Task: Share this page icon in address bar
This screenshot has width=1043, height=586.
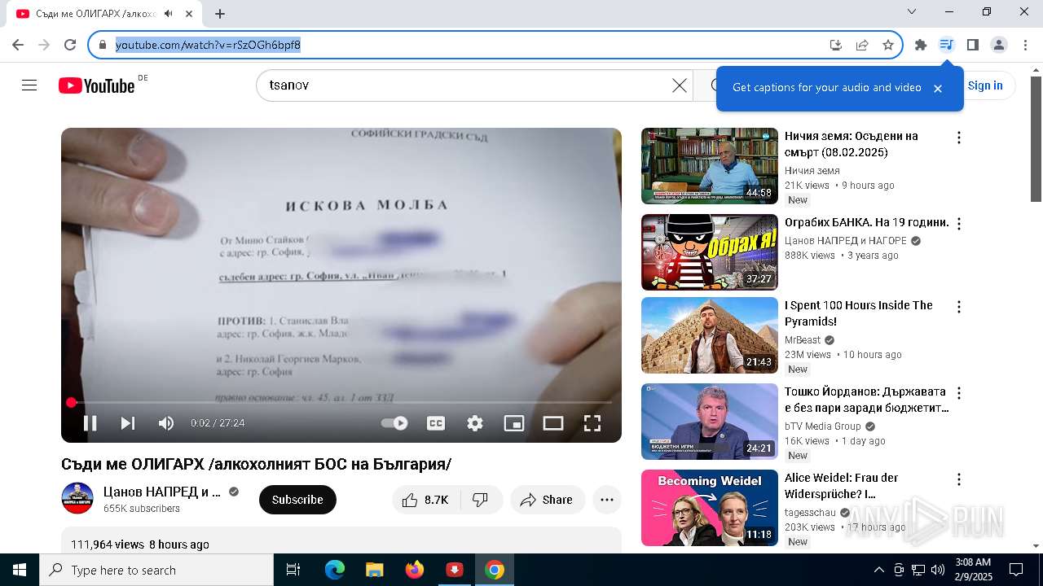Action: (862, 45)
